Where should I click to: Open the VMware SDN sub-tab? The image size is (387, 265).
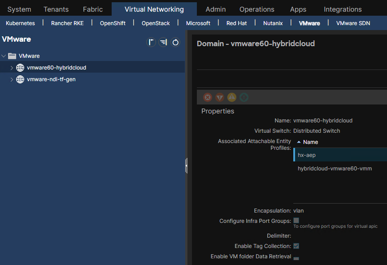pyautogui.click(x=353, y=23)
